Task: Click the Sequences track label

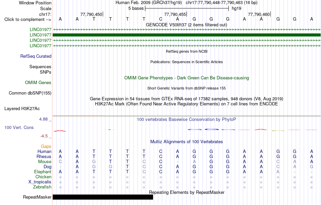Action: coord(40,67)
